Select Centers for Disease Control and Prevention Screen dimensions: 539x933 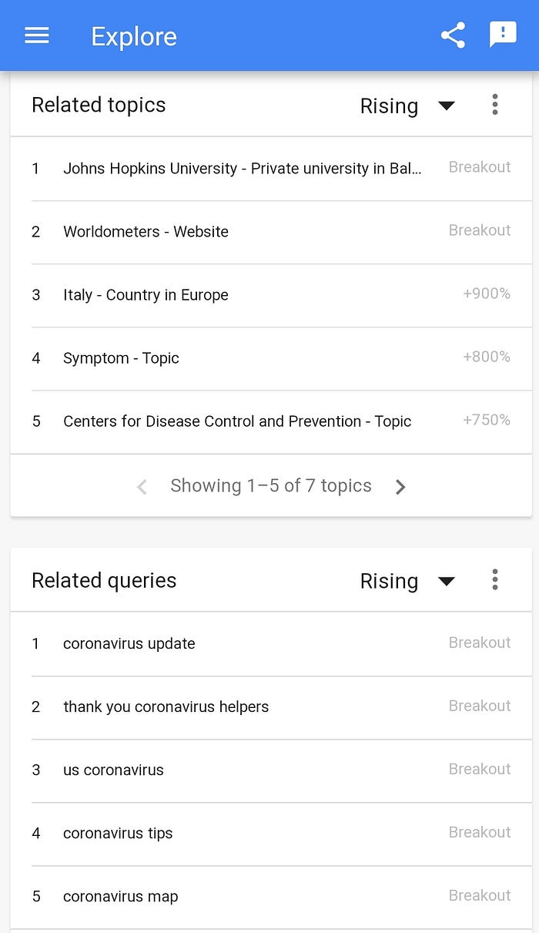pos(237,421)
